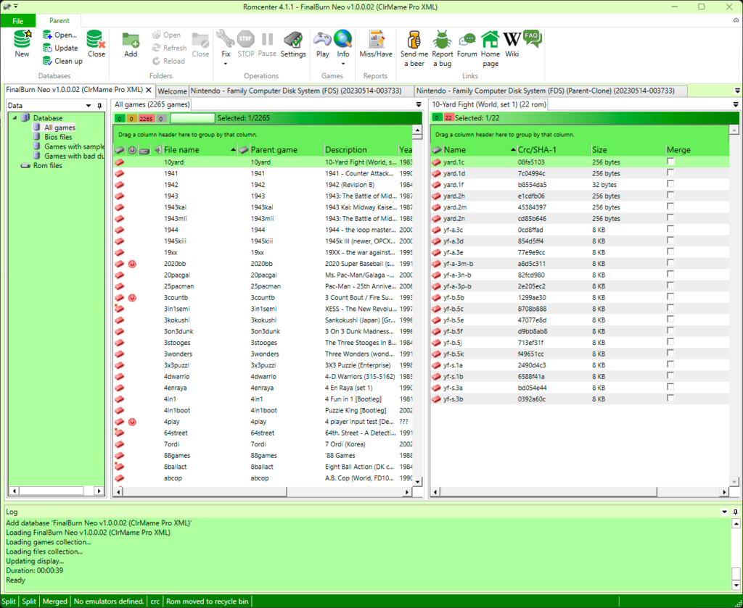Open the Miss/Have report
The image size is (743, 608).
coord(376,44)
